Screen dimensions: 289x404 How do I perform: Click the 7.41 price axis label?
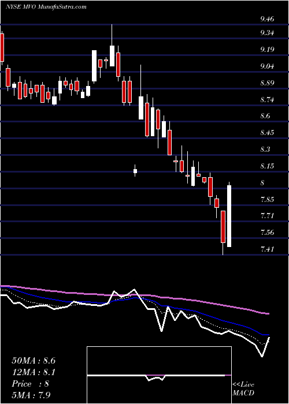[x=267, y=249]
